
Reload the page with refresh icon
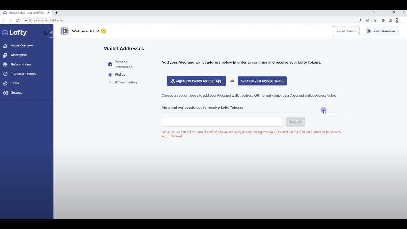tap(17, 20)
